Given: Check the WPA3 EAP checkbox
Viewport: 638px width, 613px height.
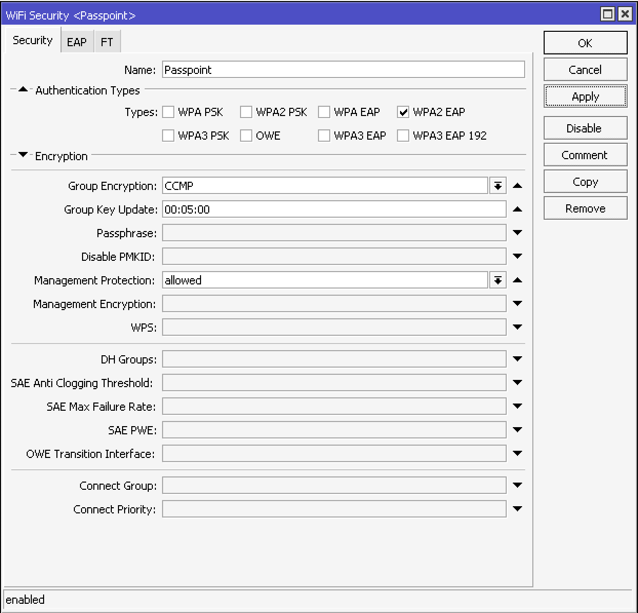Looking at the screenshot, I should pos(324,136).
